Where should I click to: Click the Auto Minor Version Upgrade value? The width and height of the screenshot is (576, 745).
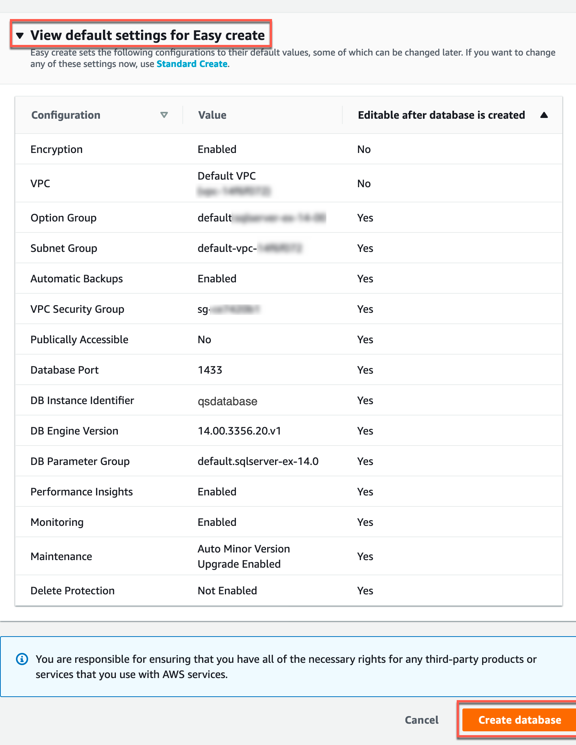[x=244, y=556]
